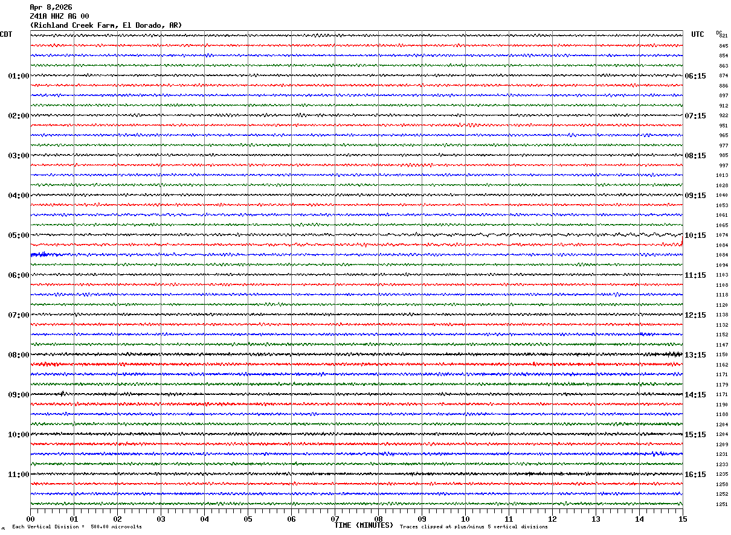Viewport: 731px width, 535px height.
Task: Click the "08:15" UTC time label
Action: 695,156
